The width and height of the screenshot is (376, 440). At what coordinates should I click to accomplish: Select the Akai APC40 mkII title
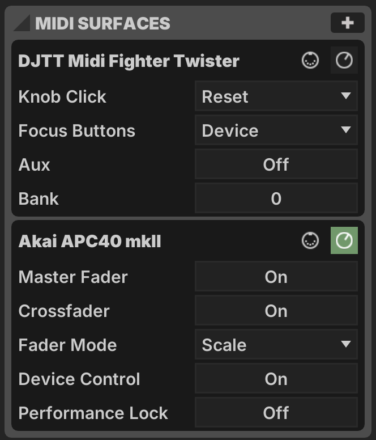click(89, 241)
